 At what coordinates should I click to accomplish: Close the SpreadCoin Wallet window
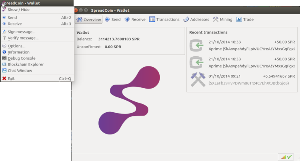76,10
